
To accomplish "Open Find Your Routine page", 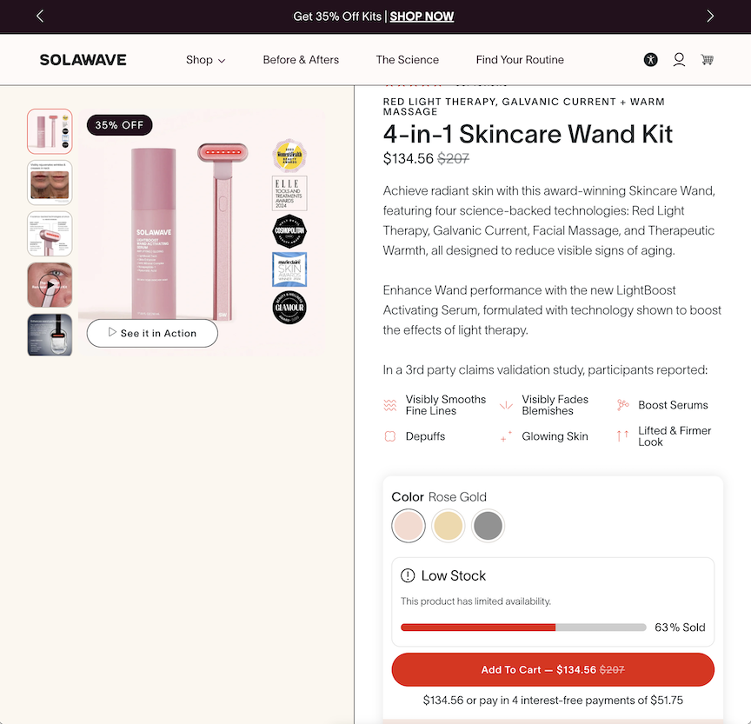I will (520, 60).
